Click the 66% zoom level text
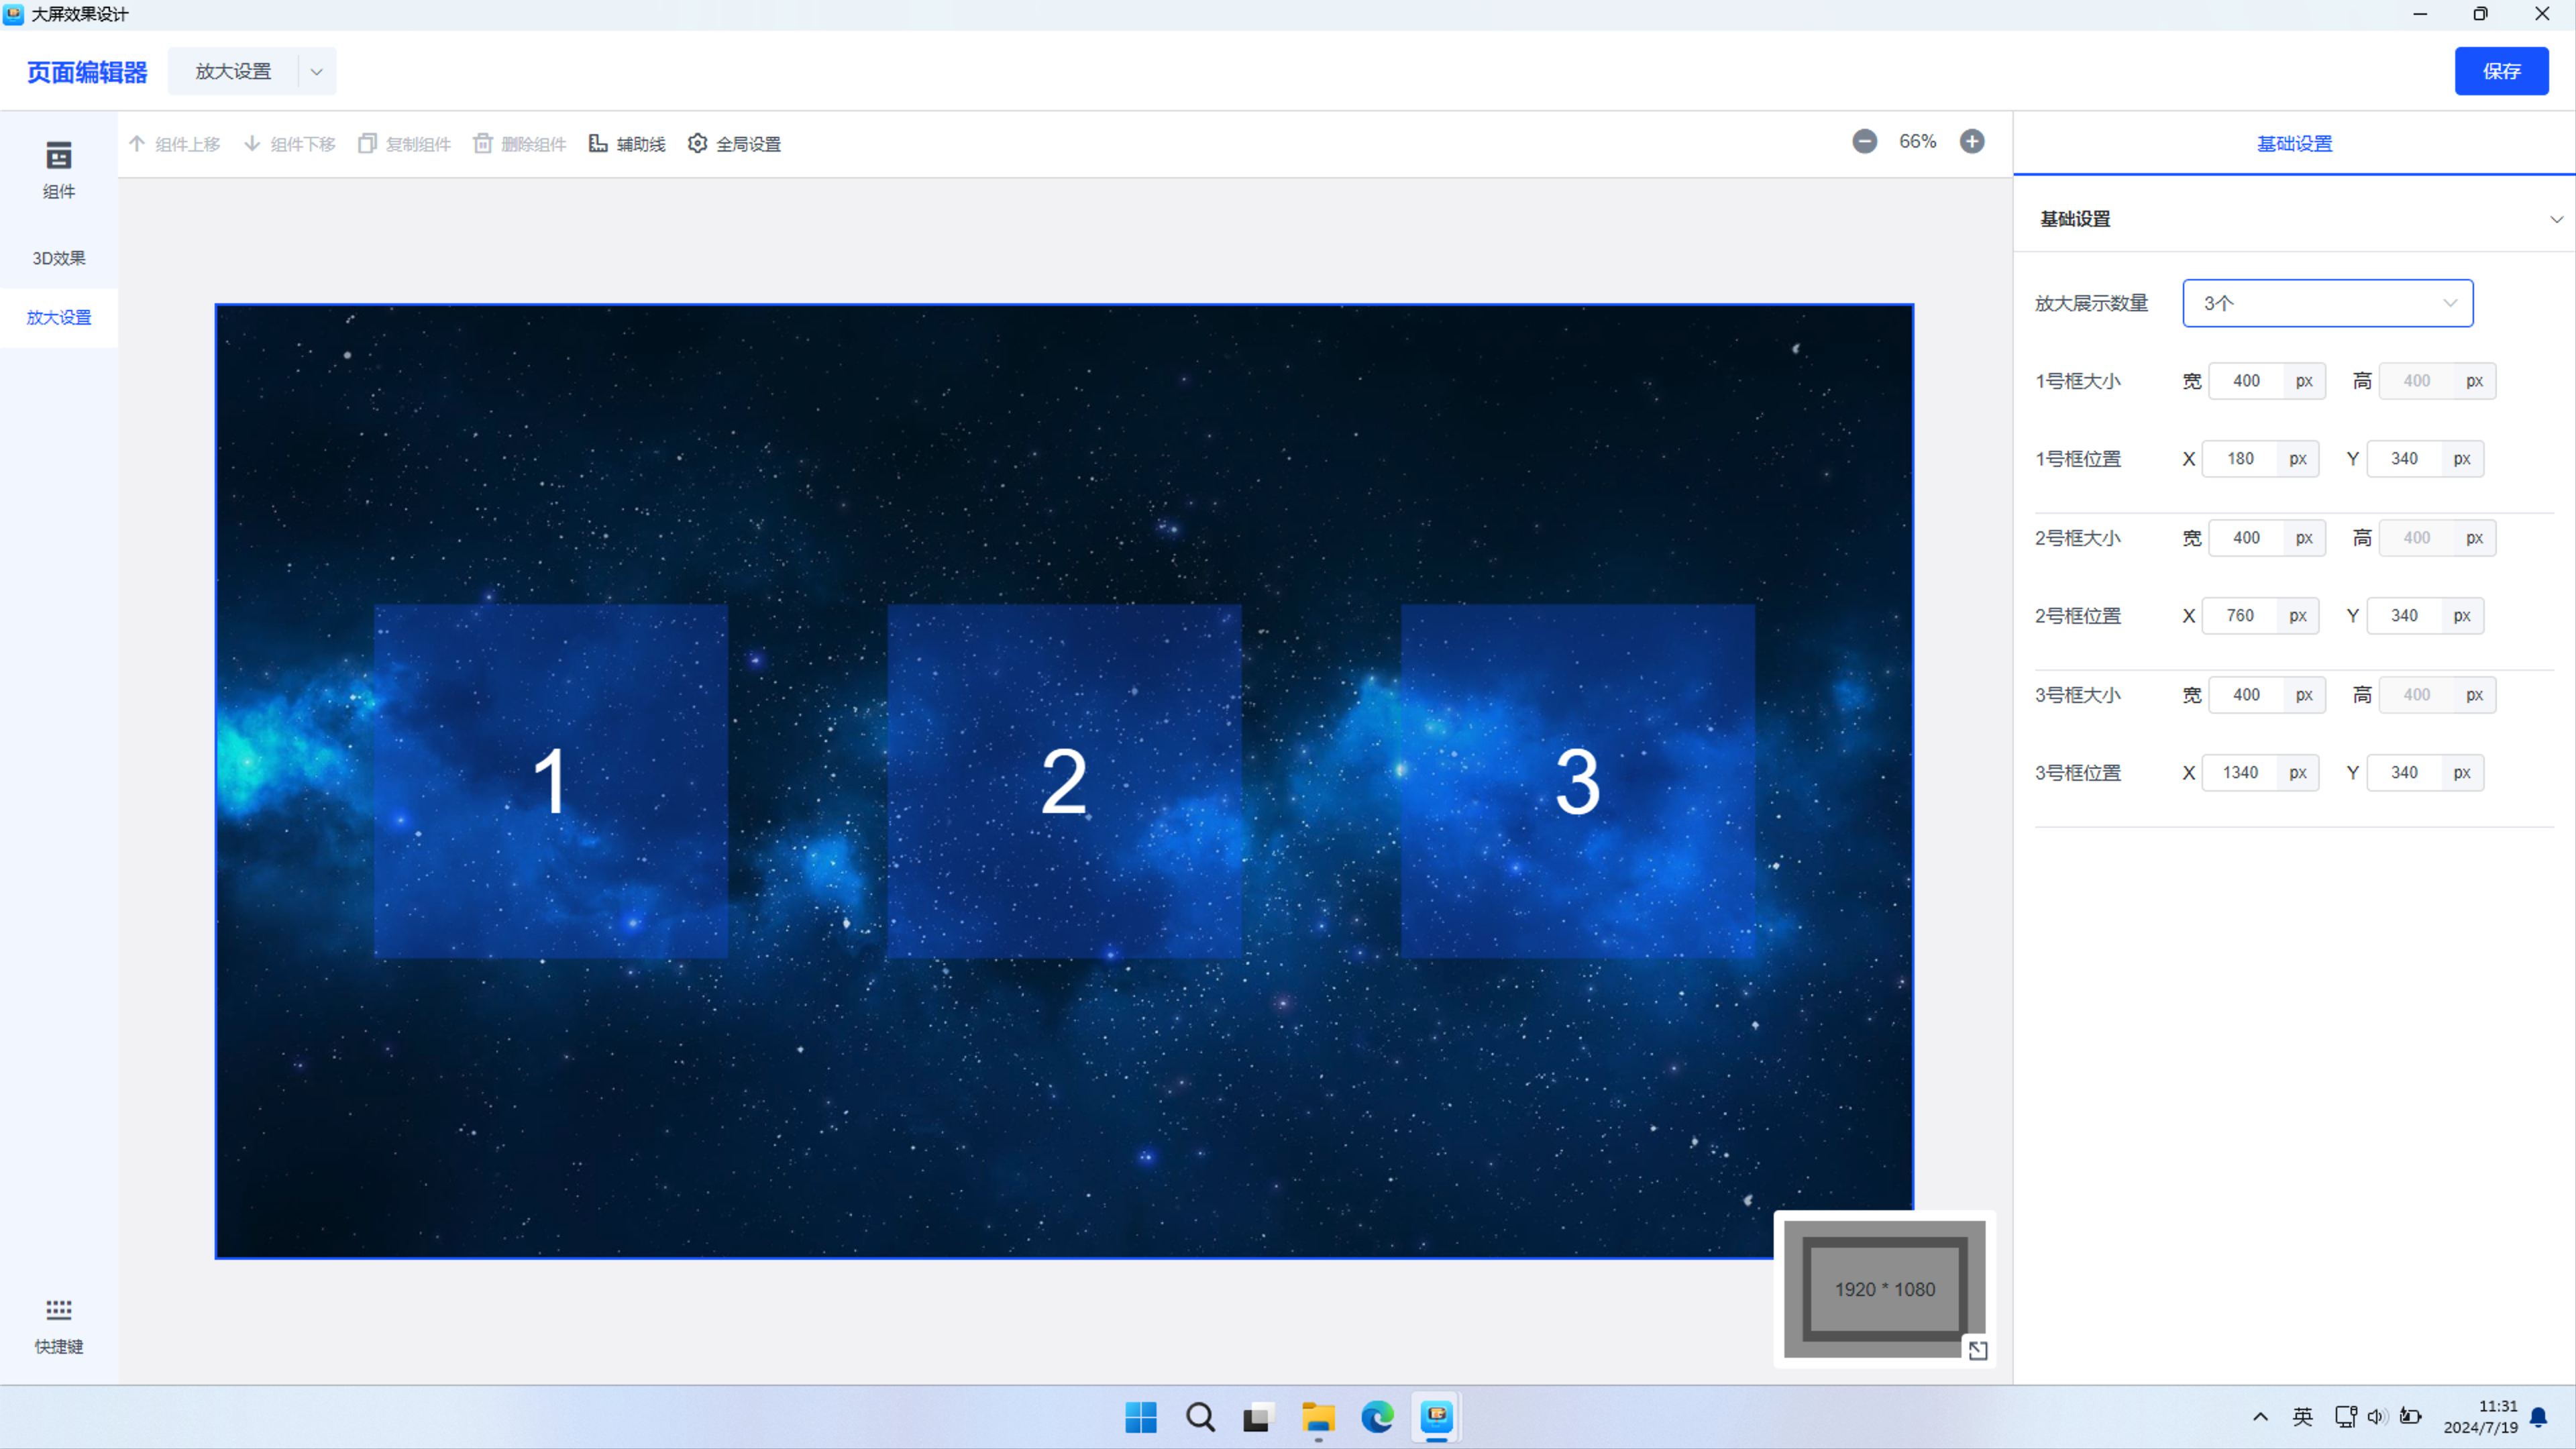 [1917, 142]
